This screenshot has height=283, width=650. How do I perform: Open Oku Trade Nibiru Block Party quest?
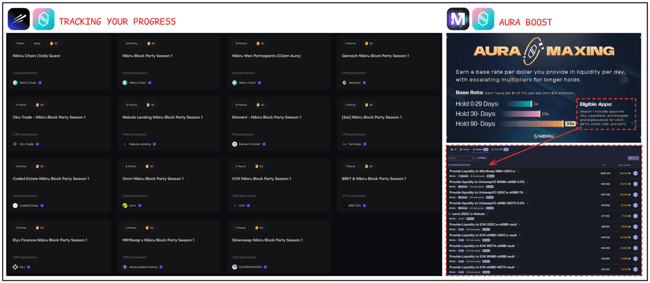[58, 124]
